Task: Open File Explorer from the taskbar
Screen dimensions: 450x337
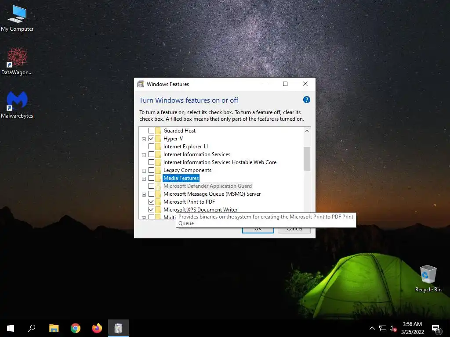Action: (x=54, y=328)
